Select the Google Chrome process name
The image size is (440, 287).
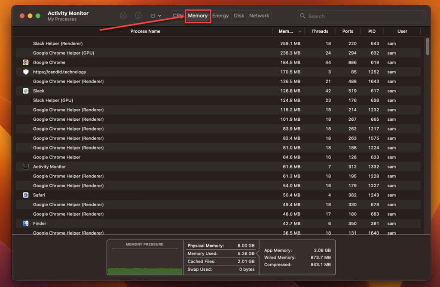click(49, 62)
